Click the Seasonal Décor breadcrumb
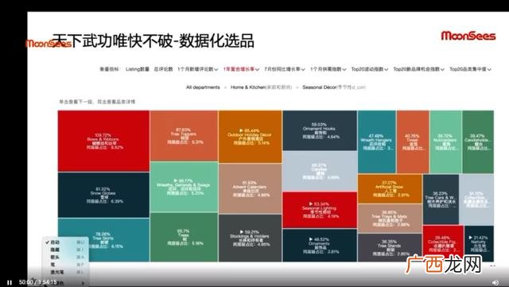This screenshot has width=509, height=287. pos(334,87)
